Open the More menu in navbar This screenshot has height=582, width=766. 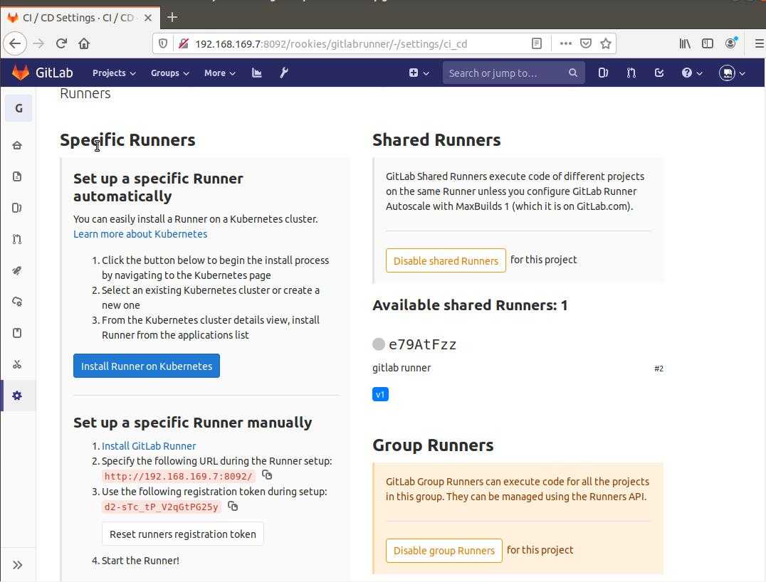pyautogui.click(x=219, y=73)
